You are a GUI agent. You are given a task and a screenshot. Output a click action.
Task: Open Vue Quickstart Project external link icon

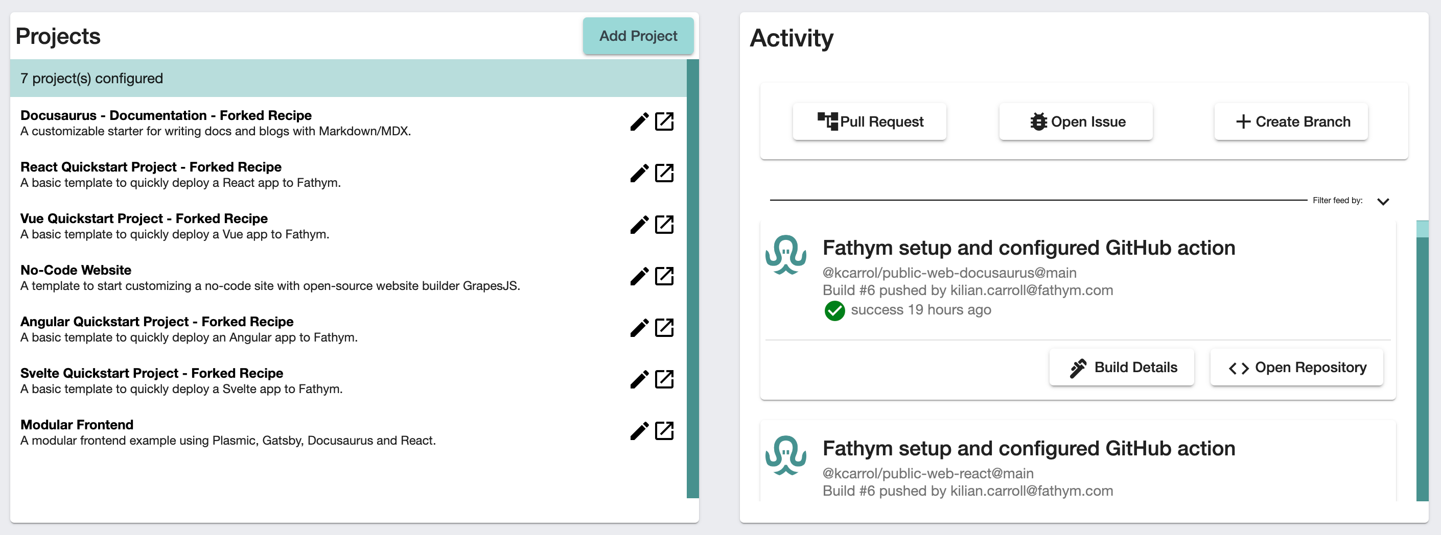(x=664, y=225)
